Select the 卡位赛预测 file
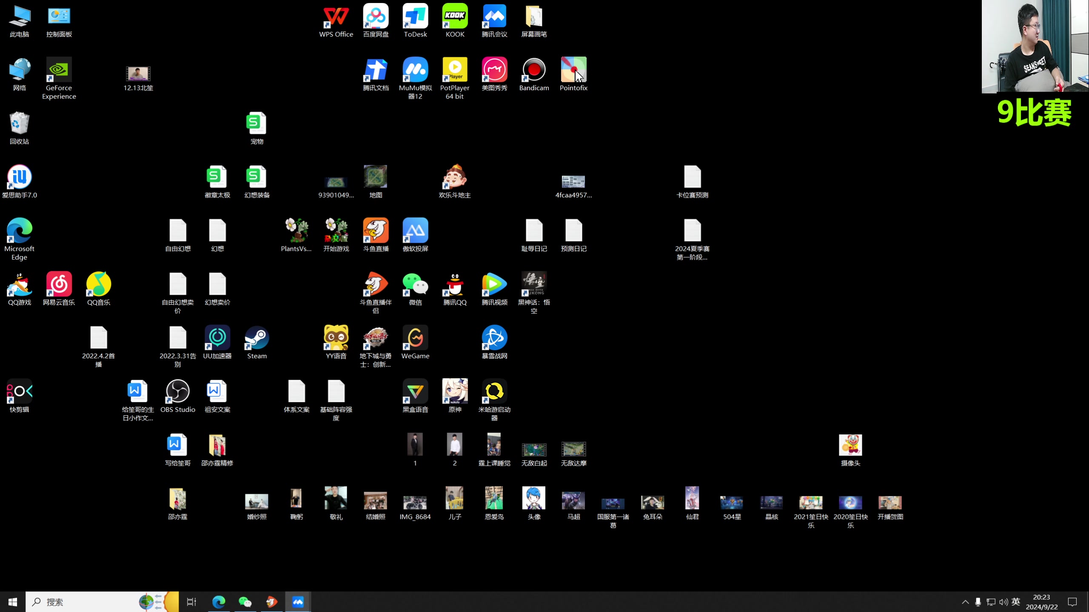 692,182
